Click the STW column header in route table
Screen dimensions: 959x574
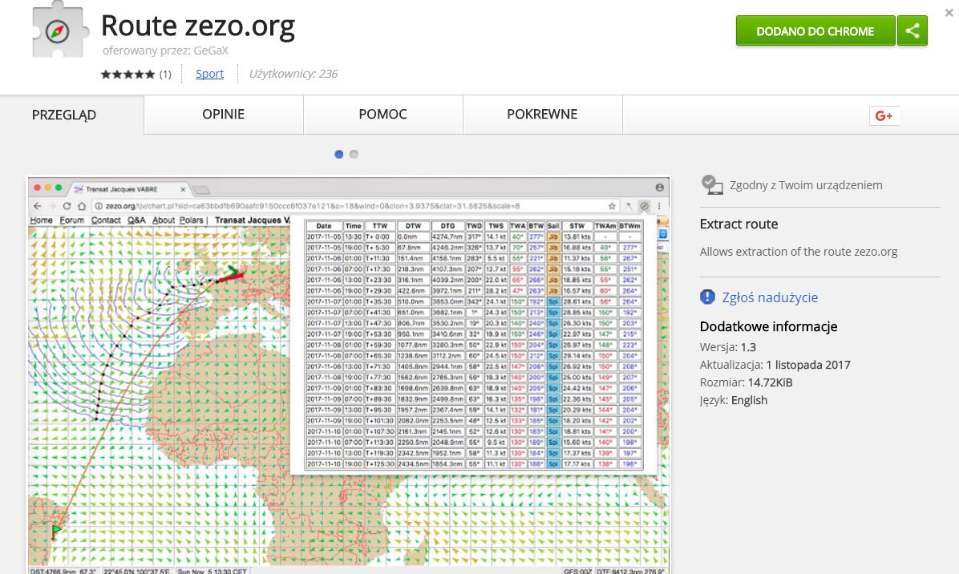[577, 226]
